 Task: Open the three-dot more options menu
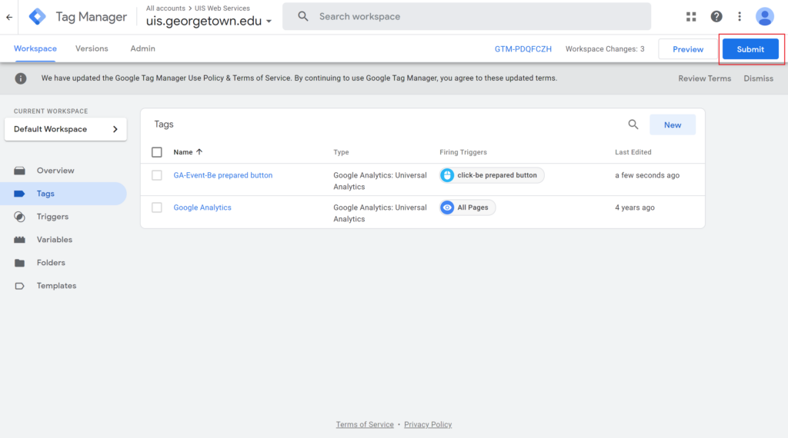click(740, 17)
